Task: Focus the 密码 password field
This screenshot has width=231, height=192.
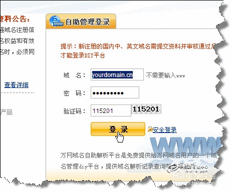Action: tap(115, 92)
